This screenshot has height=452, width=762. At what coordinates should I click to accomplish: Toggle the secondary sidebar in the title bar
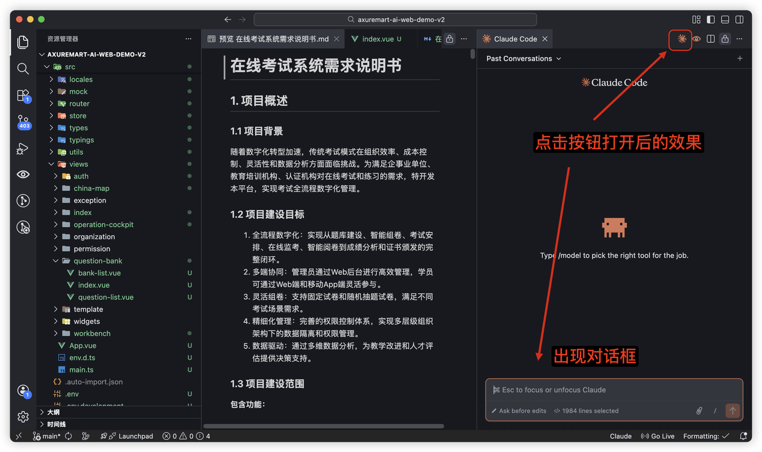pyautogui.click(x=739, y=20)
